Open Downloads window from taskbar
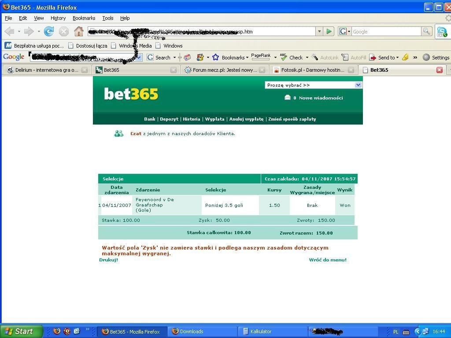Screen dimensions: 451x338 point(203,331)
